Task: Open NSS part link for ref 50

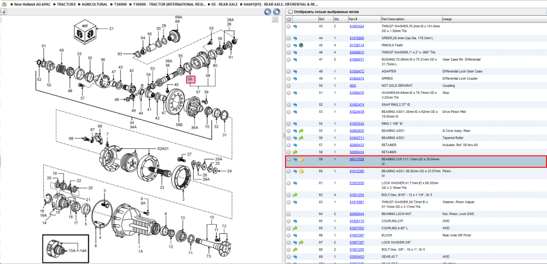Action: click(x=353, y=86)
